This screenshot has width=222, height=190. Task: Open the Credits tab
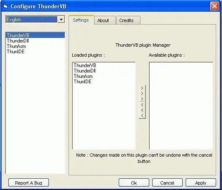click(x=128, y=20)
